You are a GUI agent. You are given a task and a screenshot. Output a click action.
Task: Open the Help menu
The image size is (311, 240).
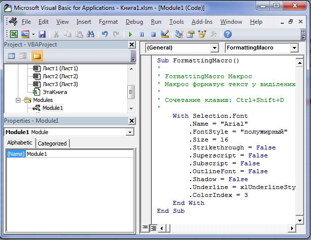tap(256, 22)
